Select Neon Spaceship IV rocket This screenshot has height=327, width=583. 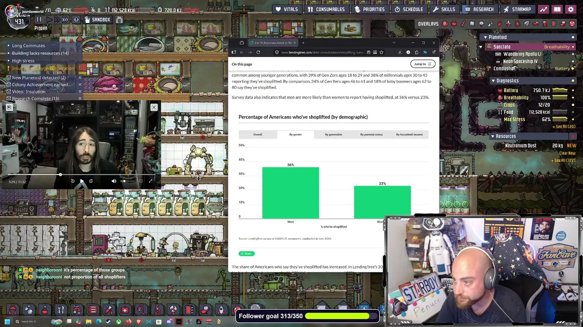(520, 61)
